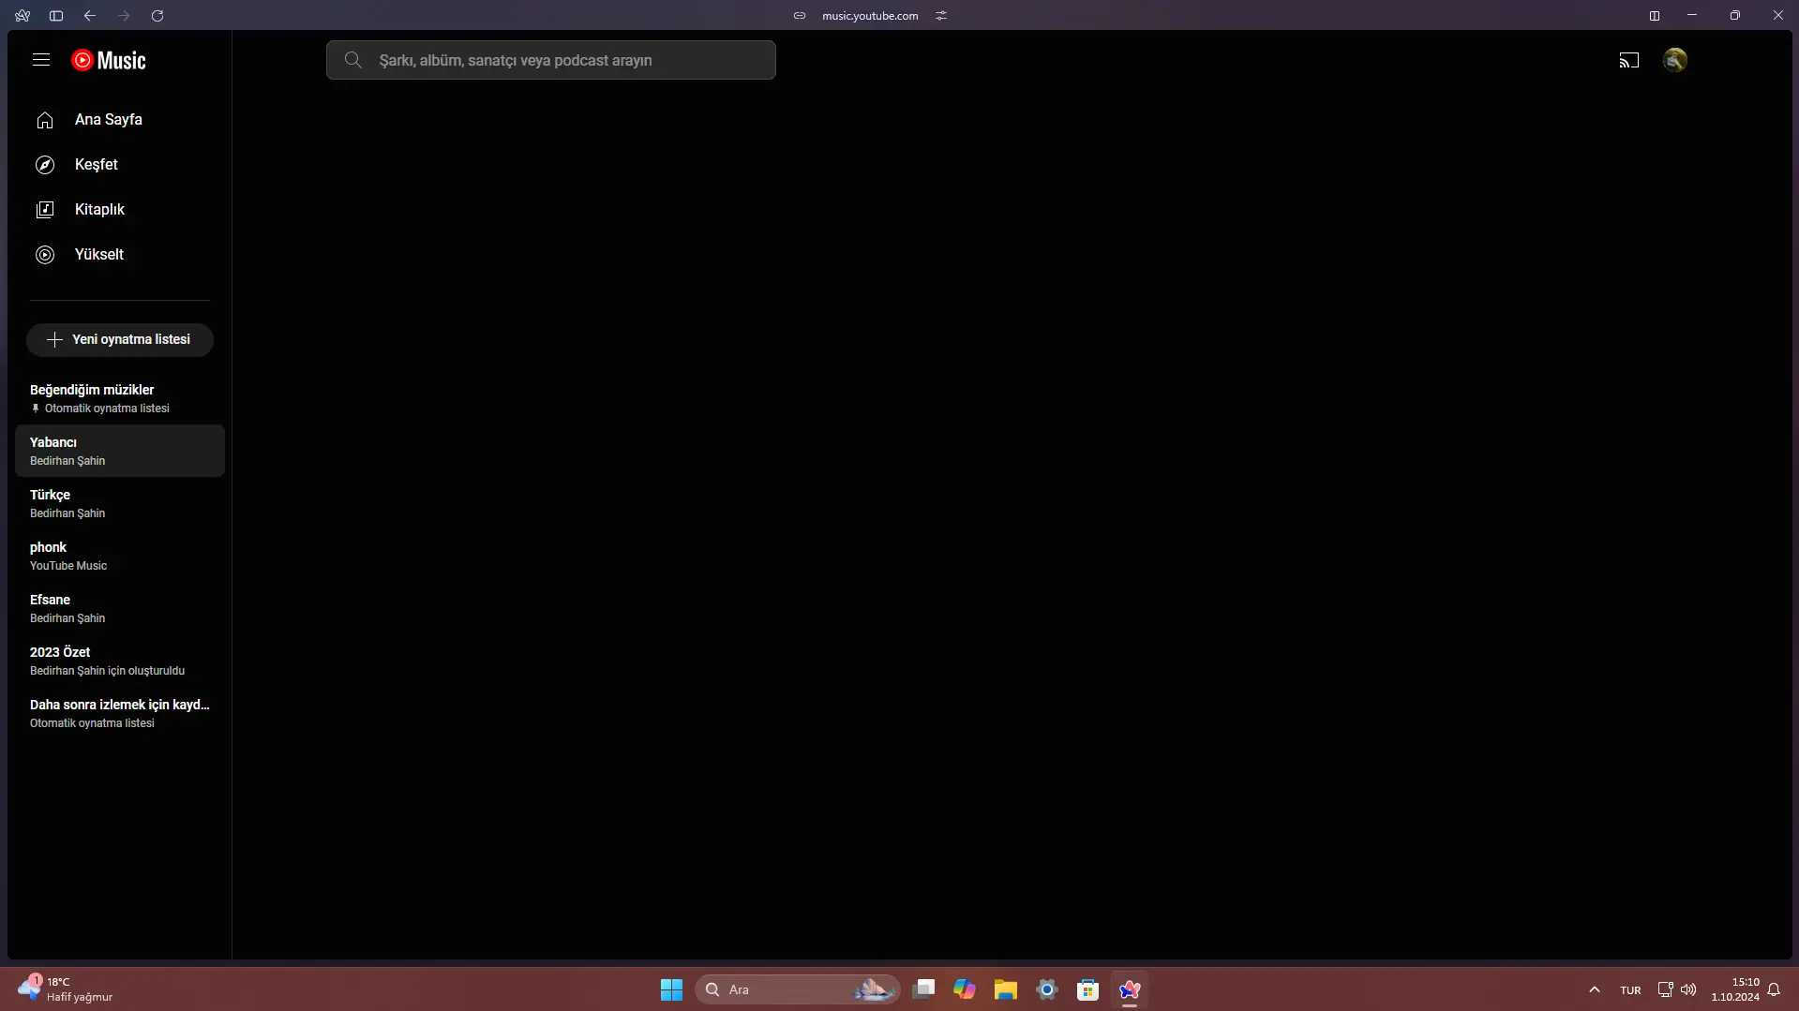Screen dimensions: 1799x1011
Task: Open the Efsane playlist
Action: tap(120, 608)
